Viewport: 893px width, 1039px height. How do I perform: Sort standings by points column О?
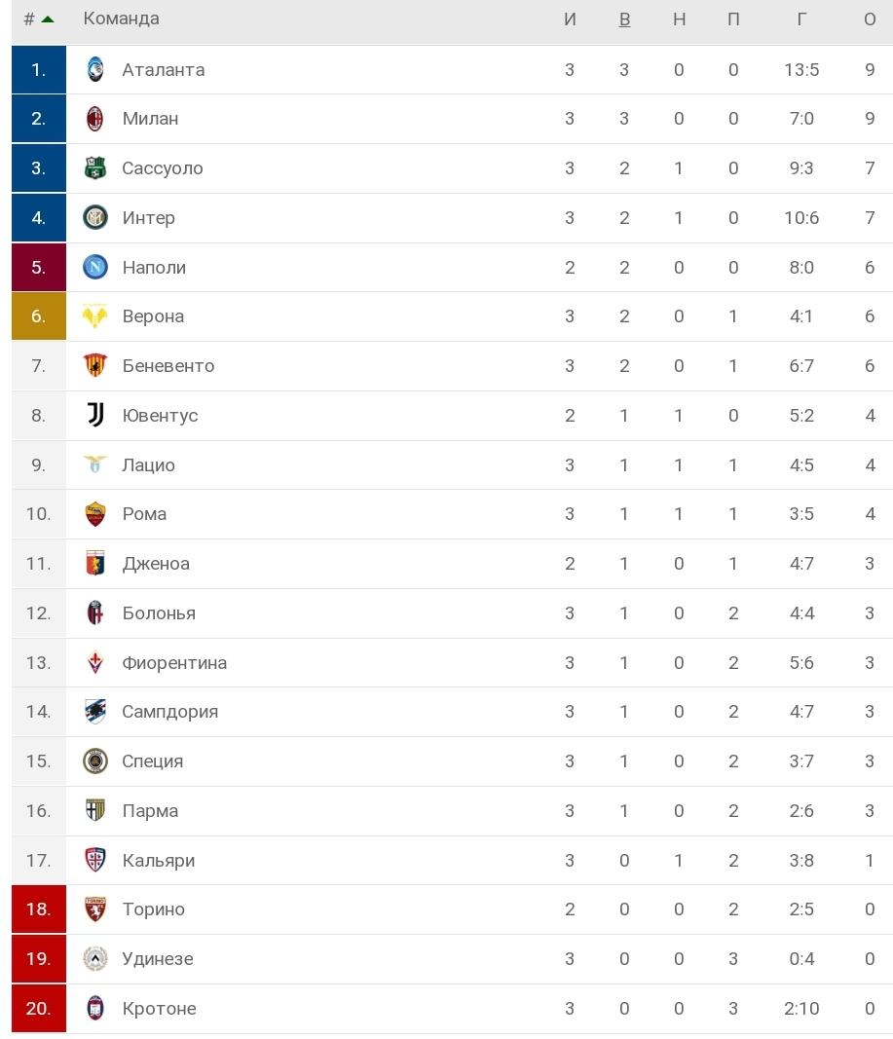point(869,19)
